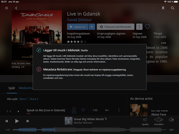This screenshot has width=179, height=134.
Task: Click Speak to Me [Live in Gdansk] title
Action: pos(46,110)
